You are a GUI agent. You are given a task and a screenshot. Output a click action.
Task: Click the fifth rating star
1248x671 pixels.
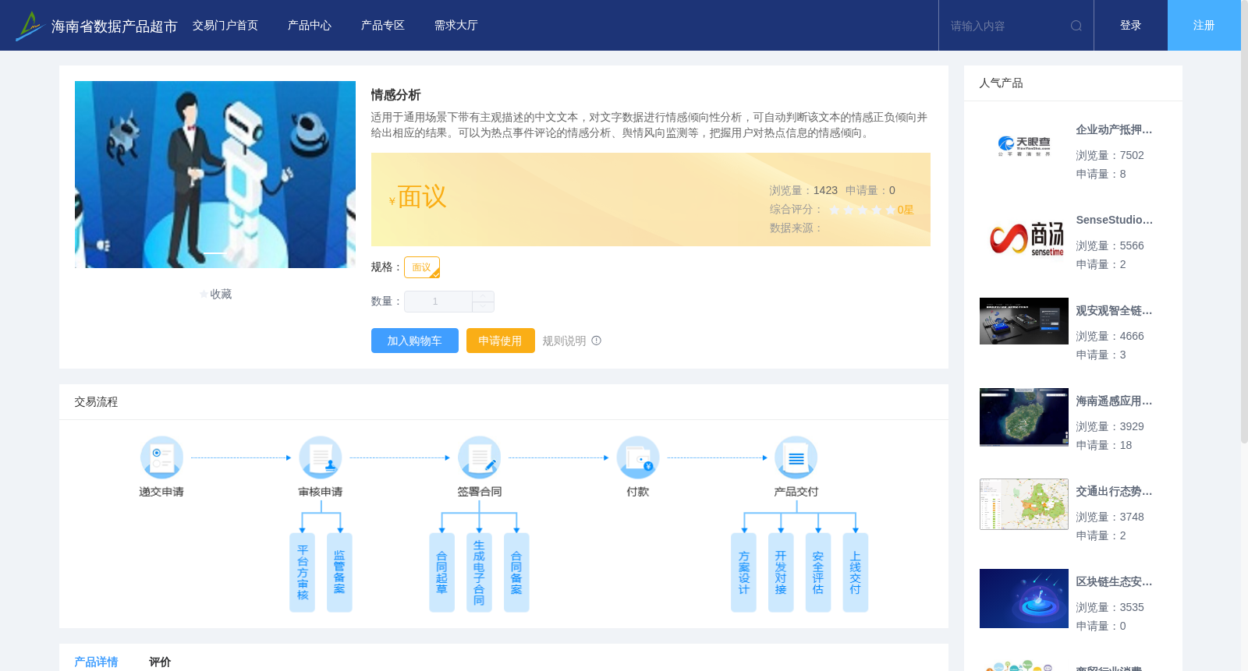click(x=891, y=210)
